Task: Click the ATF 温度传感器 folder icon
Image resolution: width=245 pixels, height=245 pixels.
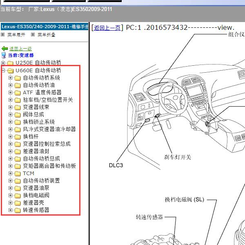Action: 18,93
